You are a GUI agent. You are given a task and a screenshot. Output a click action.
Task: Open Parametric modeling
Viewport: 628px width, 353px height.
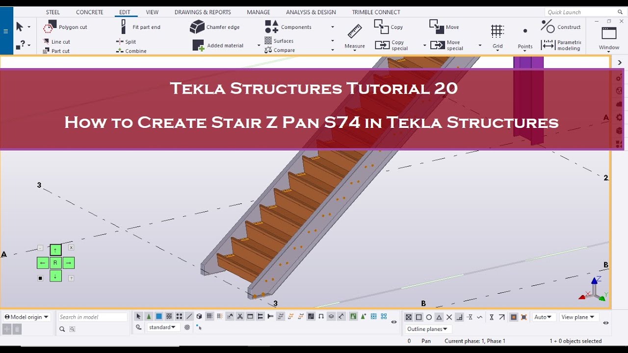[561, 45]
